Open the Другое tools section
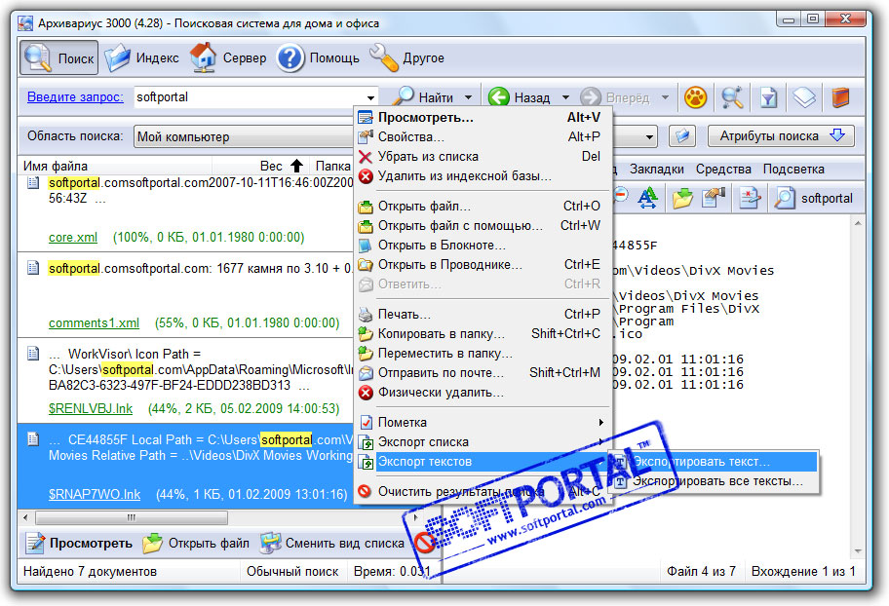This screenshot has height=606, width=889. coord(406,57)
